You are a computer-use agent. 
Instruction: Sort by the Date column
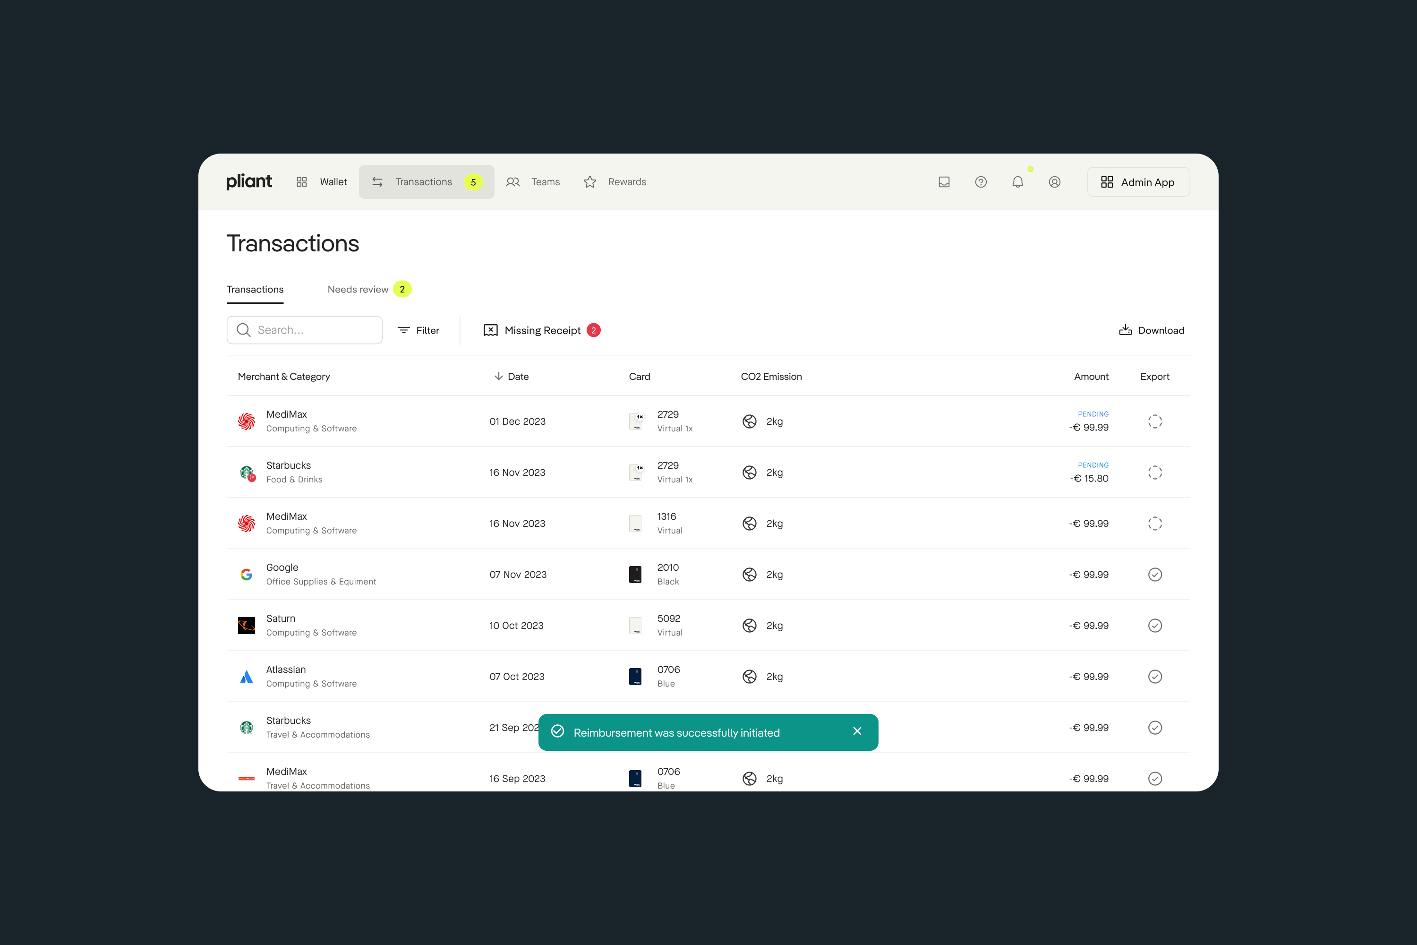[512, 377]
